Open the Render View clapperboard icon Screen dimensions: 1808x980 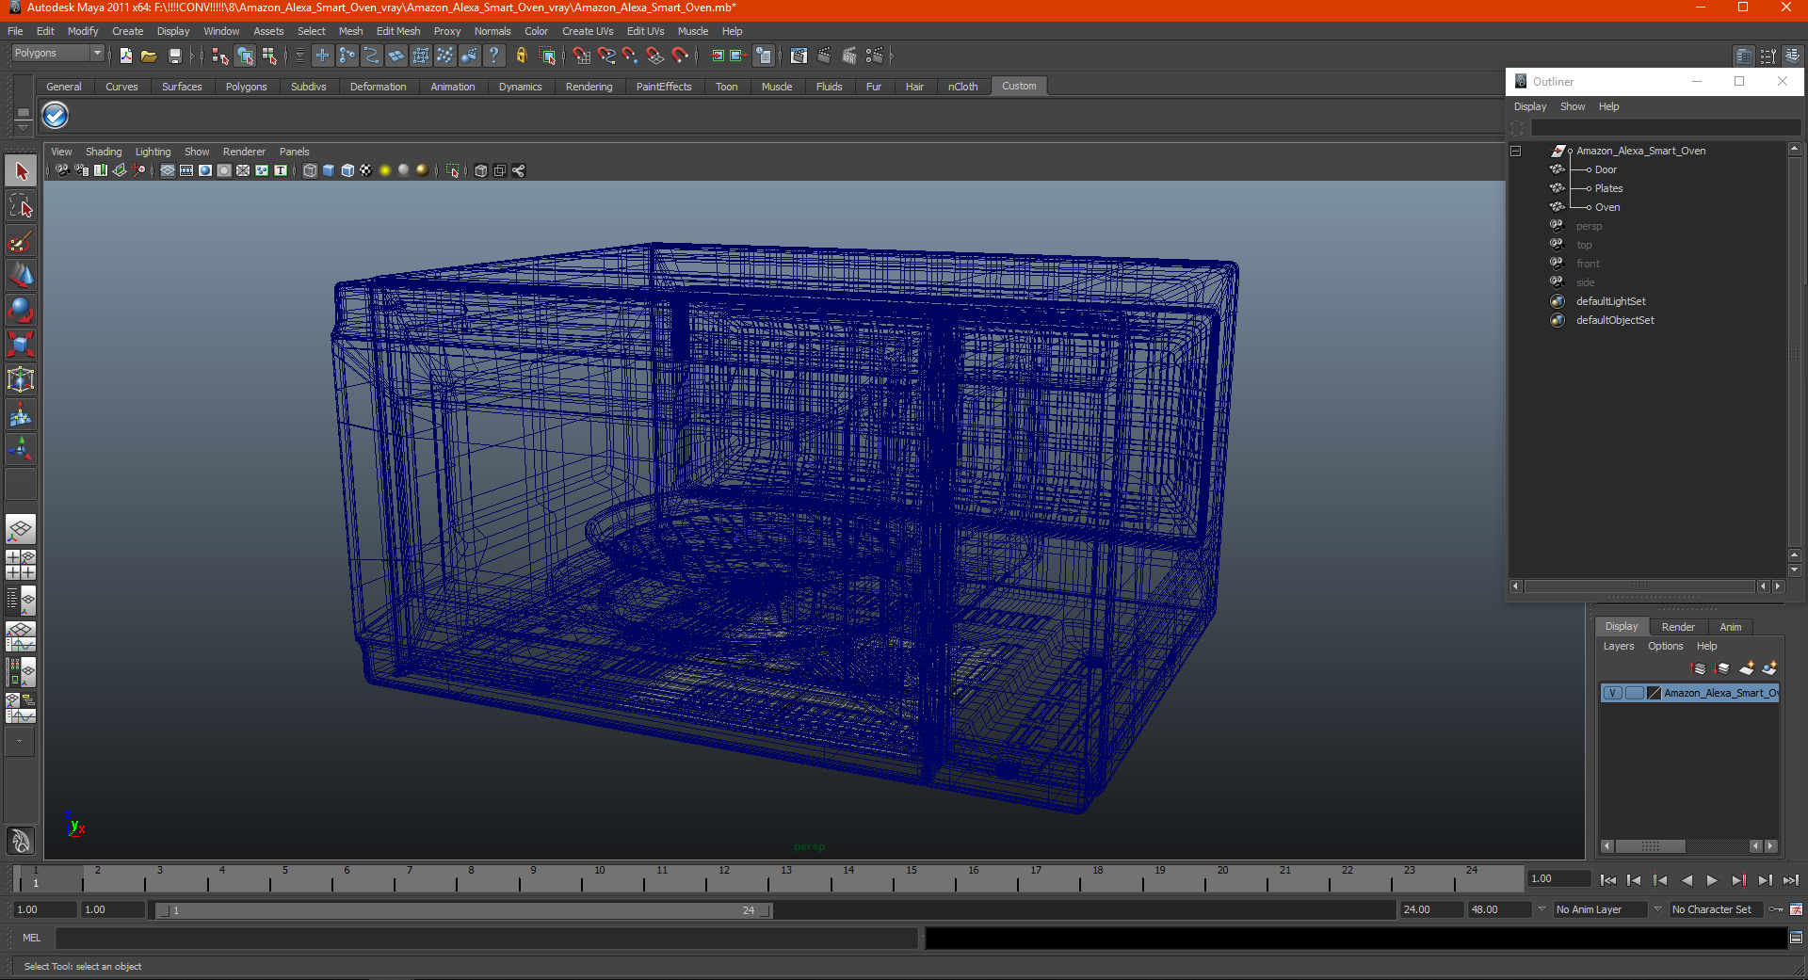(799, 56)
